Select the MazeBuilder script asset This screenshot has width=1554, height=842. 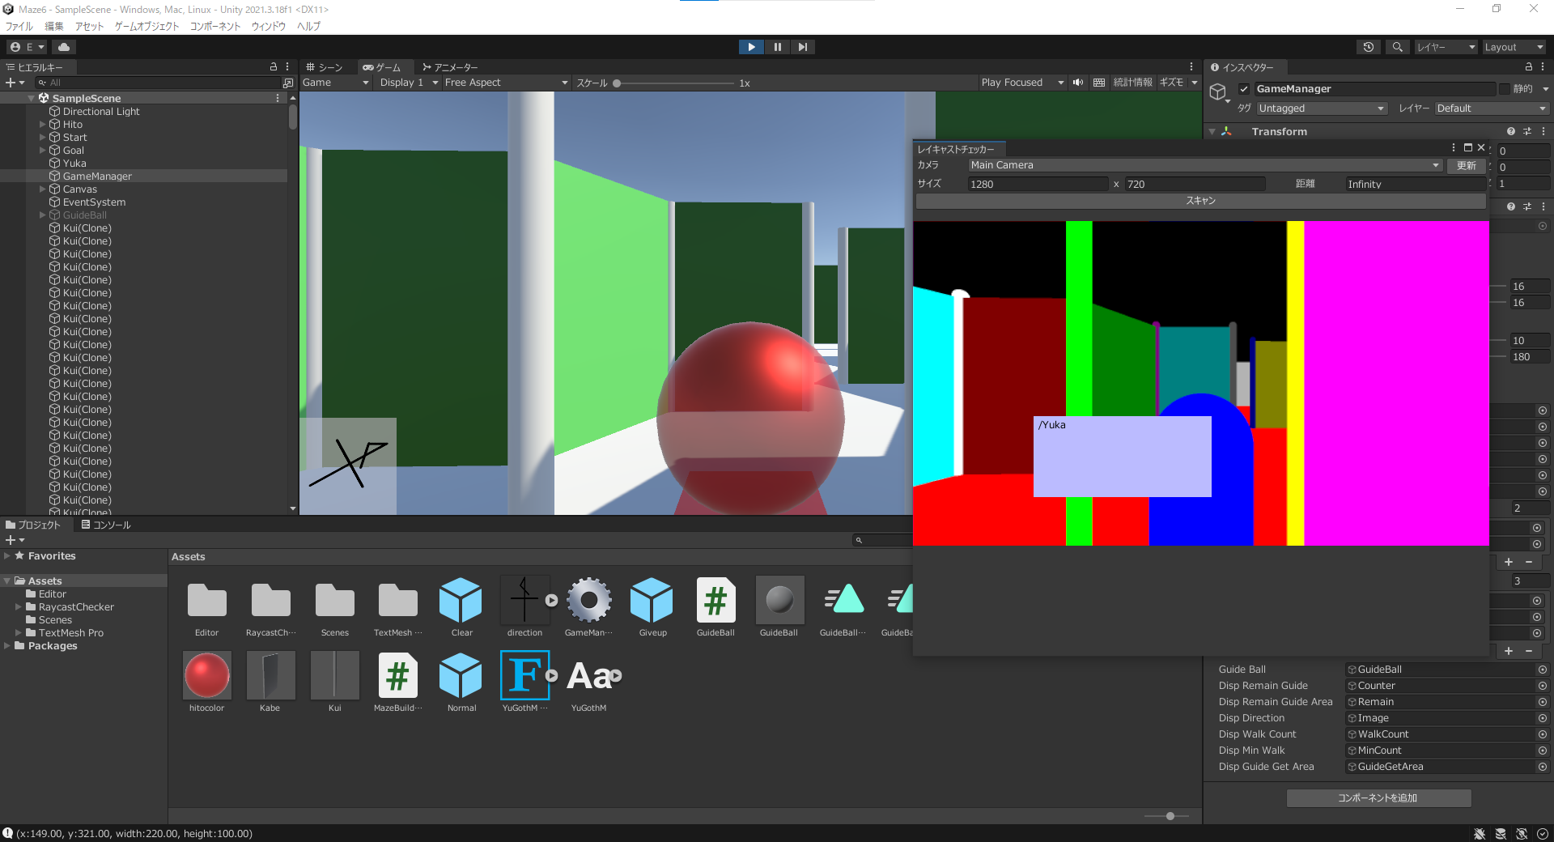click(397, 682)
